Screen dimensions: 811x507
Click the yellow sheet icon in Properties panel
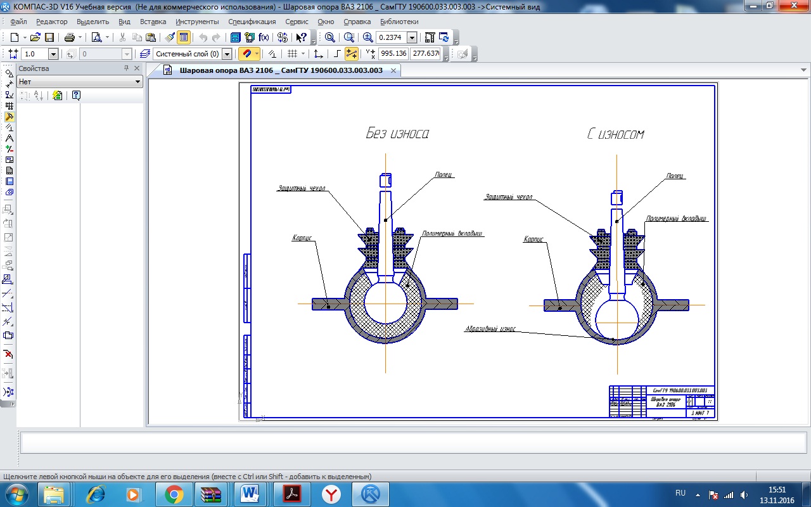(x=58, y=96)
